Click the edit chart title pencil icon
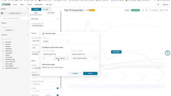Image resolution: width=171 pixels, height=96 pixels. click(x=88, y=10)
